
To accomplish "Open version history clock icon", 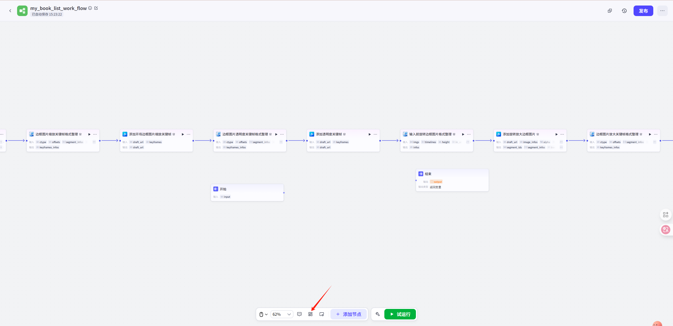I will tap(624, 11).
